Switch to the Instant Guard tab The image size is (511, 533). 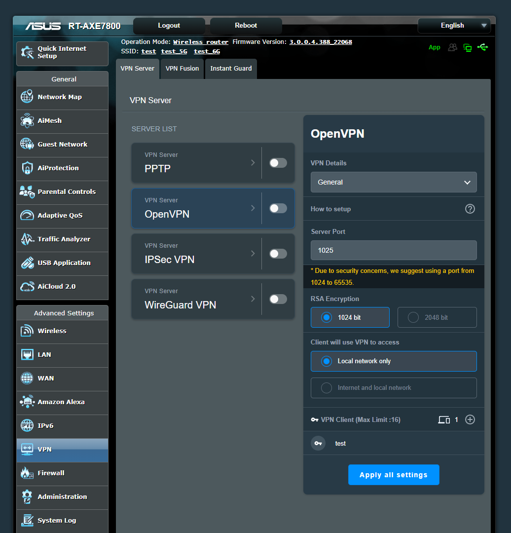pos(231,69)
